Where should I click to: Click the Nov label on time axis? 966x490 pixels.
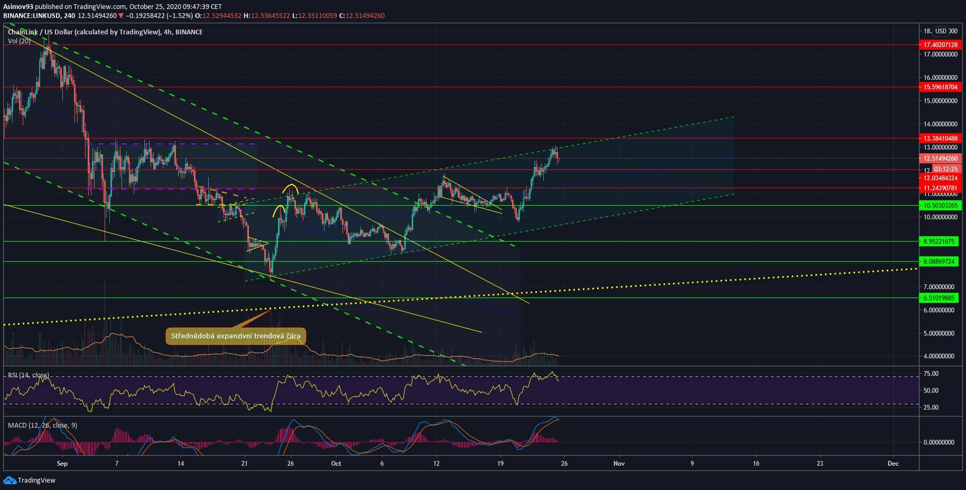(x=619, y=464)
